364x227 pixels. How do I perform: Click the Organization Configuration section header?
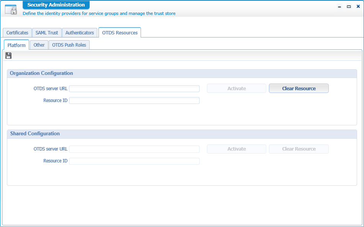[x=182, y=73]
